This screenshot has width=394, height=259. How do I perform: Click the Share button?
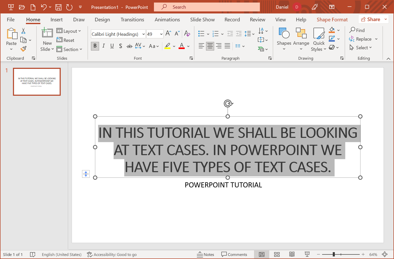coord(371,19)
